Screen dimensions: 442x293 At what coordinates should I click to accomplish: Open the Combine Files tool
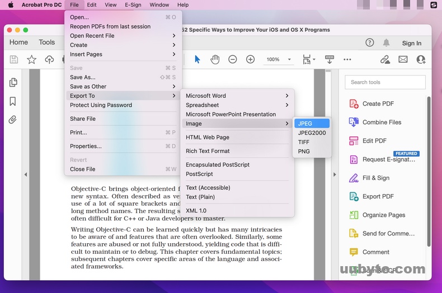(375, 122)
